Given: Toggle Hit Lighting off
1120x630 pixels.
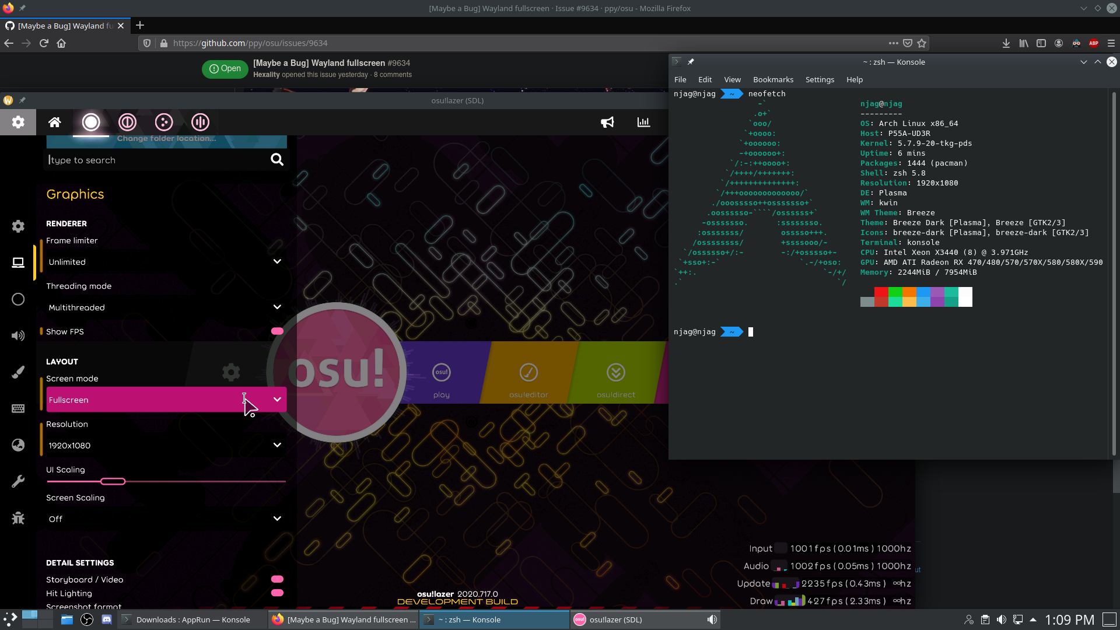Looking at the screenshot, I should point(278,593).
